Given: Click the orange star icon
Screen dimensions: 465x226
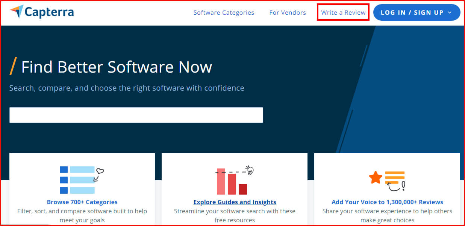Looking at the screenshot, I should [x=376, y=177].
